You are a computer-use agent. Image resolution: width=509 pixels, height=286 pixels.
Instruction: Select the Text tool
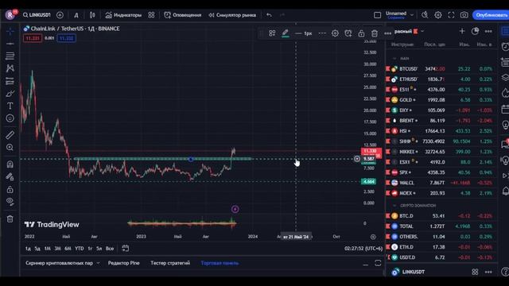(x=10, y=106)
